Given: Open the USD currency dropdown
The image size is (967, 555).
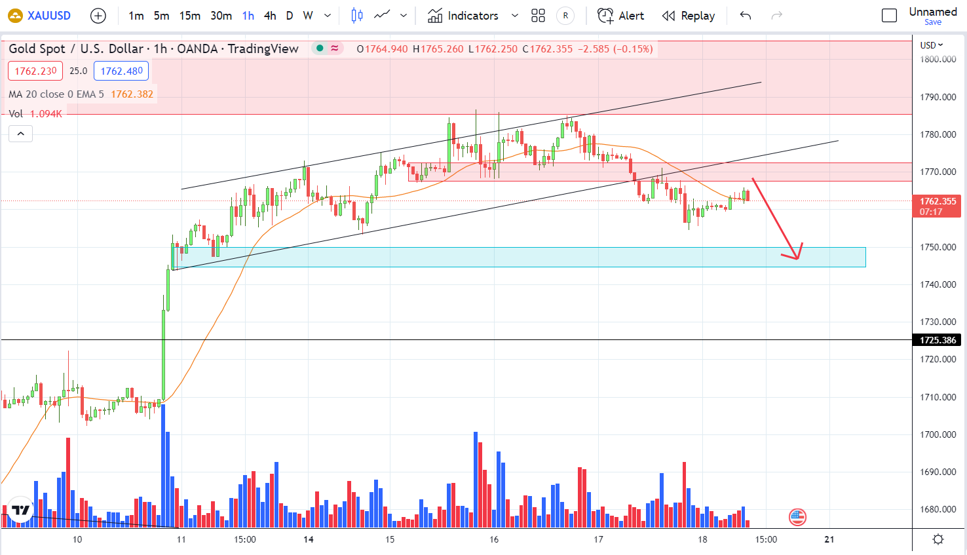Looking at the screenshot, I should coord(932,45).
